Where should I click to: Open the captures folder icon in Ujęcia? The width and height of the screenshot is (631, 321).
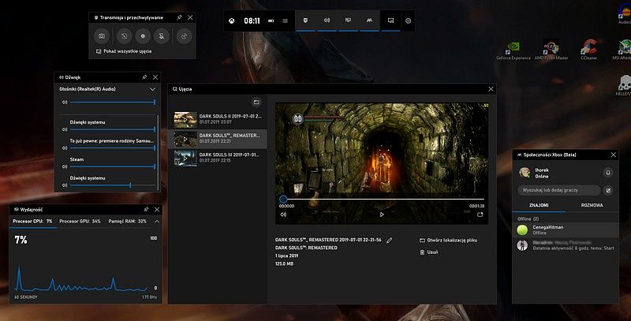coord(256,103)
